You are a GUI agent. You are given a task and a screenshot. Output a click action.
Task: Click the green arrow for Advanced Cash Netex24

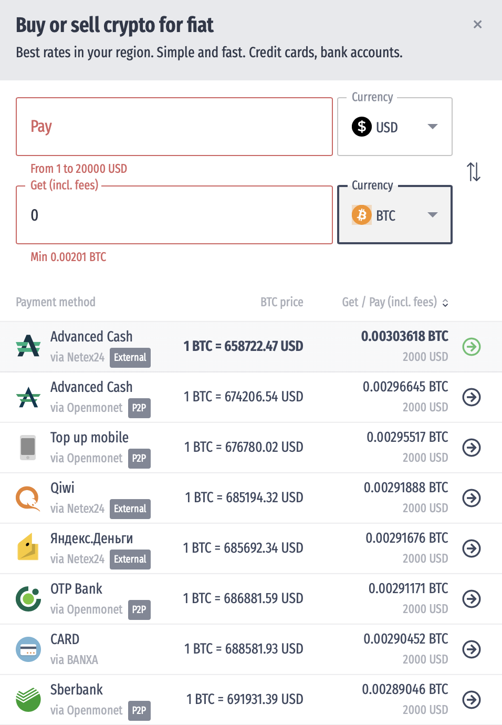pos(472,347)
